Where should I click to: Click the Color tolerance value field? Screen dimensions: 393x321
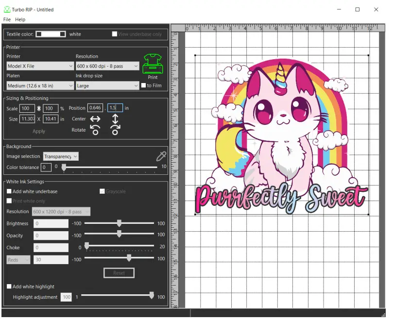click(x=46, y=167)
